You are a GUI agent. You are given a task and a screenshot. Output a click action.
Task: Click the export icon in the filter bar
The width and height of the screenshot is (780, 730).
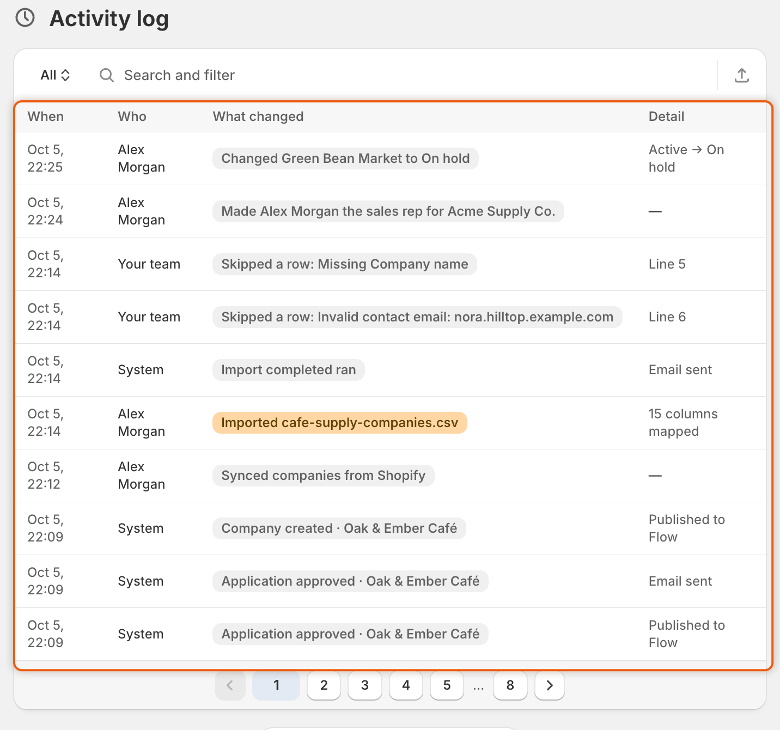pyautogui.click(x=741, y=75)
